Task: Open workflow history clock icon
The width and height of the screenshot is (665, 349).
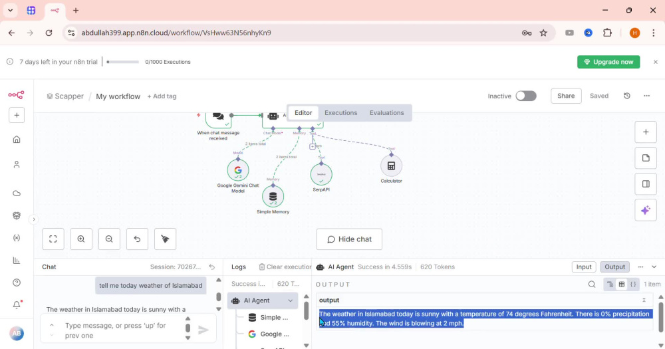Action: (627, 96)
